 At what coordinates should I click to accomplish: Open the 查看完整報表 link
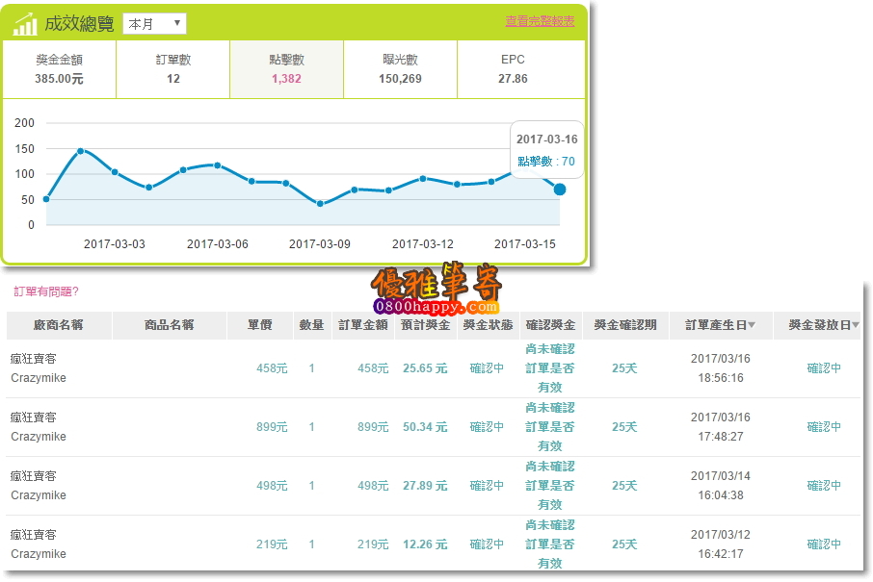tap(540, 21)
